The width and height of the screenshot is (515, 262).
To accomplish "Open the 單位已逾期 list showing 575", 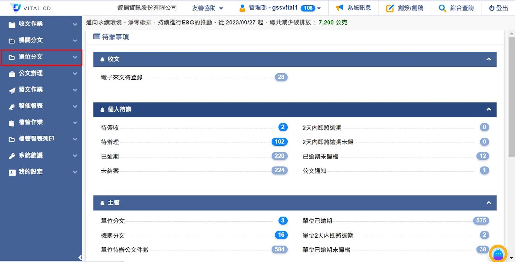I will [481, 221].
